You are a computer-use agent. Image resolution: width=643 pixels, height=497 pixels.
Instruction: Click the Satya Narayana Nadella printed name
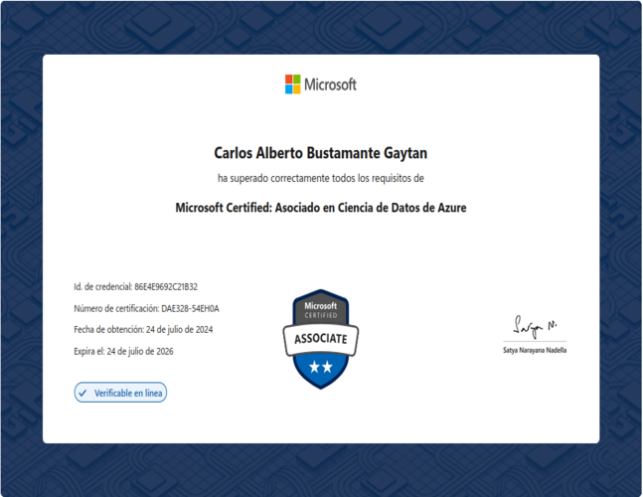pyautogui.click(x=535, y=350)
